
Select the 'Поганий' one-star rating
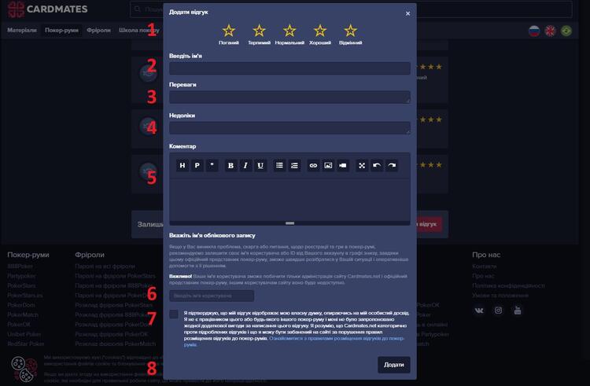point(229,31)
